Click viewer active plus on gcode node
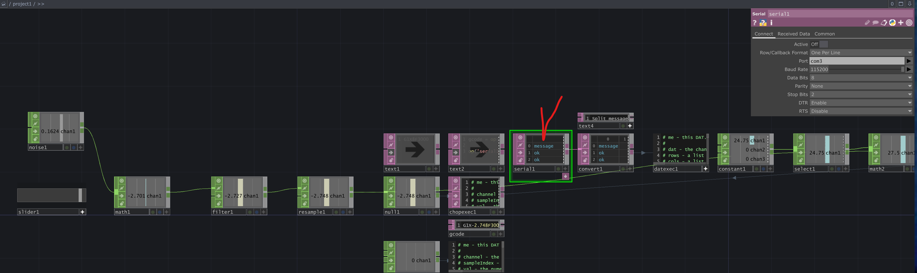Screen dimensions: 917x273 click(x=501, y=234)
